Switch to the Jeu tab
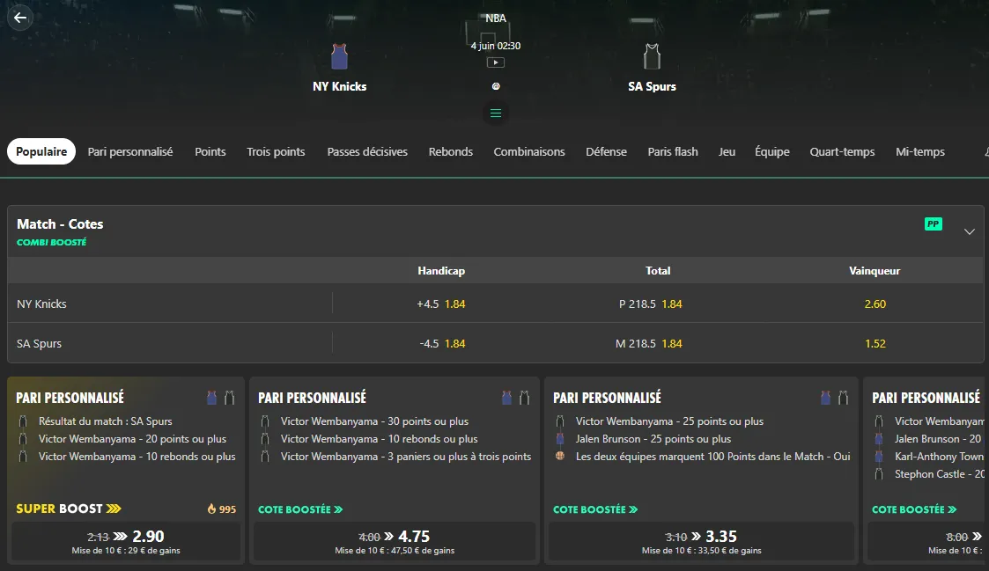Image resolution: width=989 pixels, height=571 pixels. 727,152
